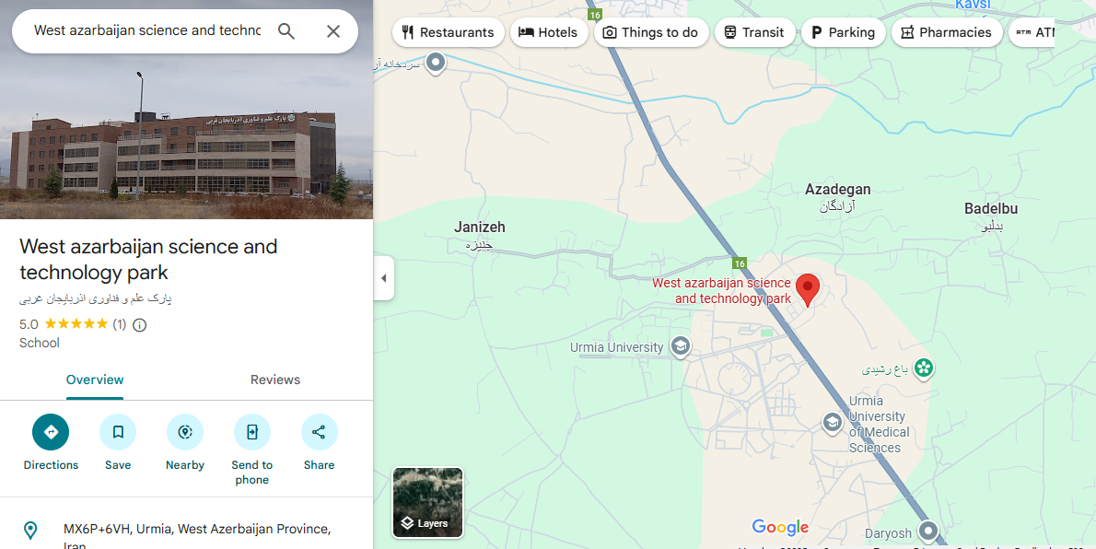Search Nearby places icon
Screen dimensions: 1096x549
point(184,431)
